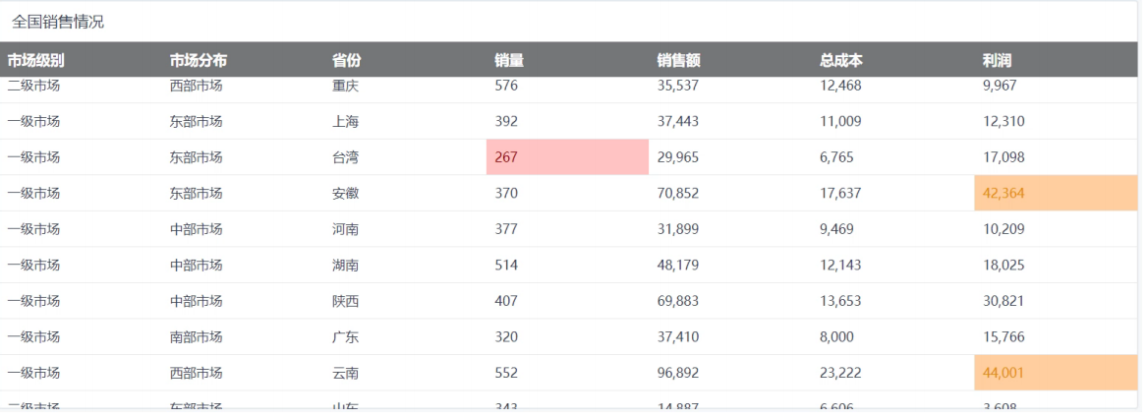The height and width of the screenshot is (418, 1148).
Task: Click the 南部市场 cell in 广东 row
Action: click(x=197, y=336)
